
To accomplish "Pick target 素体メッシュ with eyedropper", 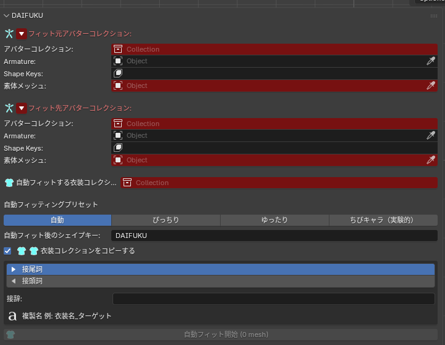I will (x=430, y=160).
